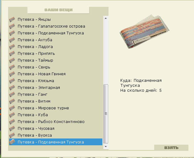Viewport: 194px width, 158px height.
Task: Select Путевка - Галапагосские острова
Action: click(x=56, y=26)
